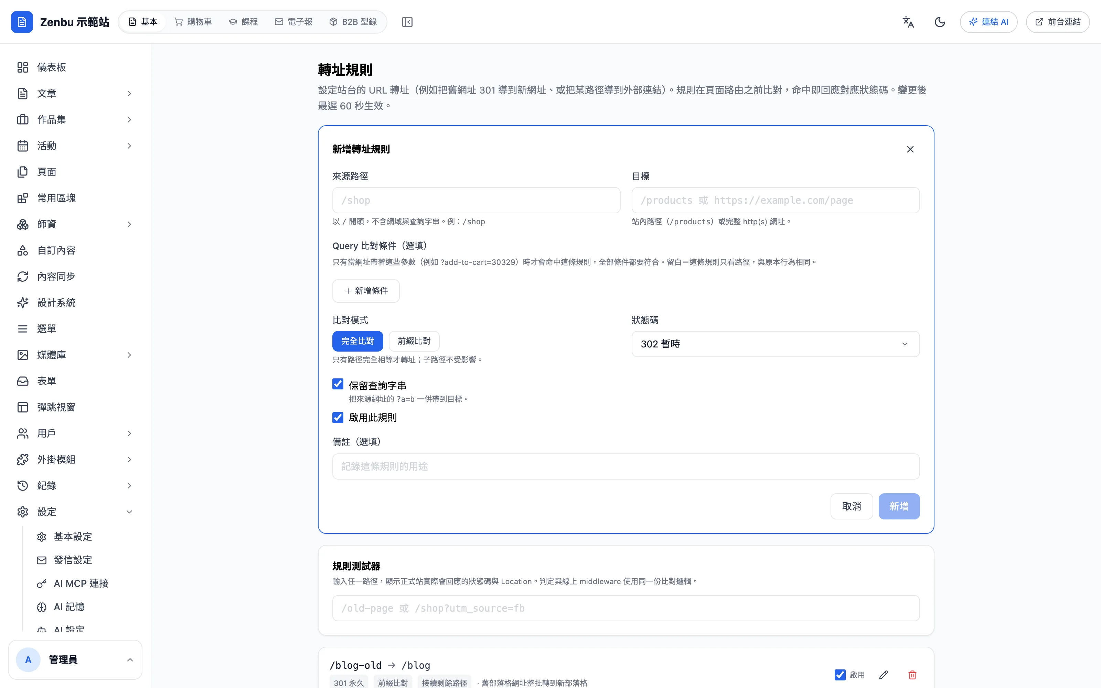Toggle 啟用此規則 checkbox
This screenshot has width=1101, height=688.
(x=338, y=417)
